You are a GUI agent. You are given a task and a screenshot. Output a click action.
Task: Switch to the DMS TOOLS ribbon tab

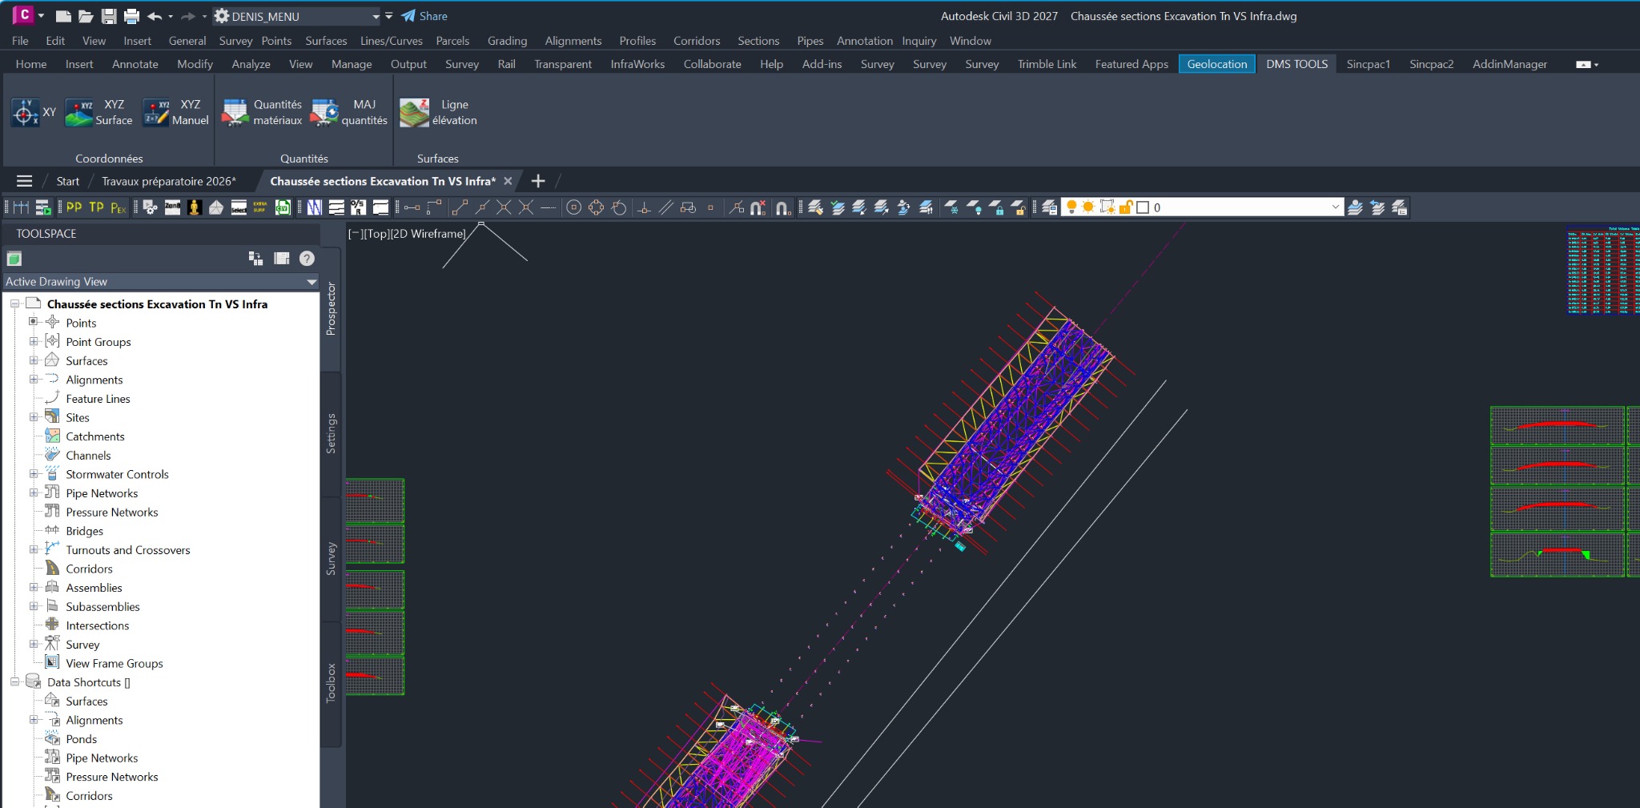point(1296,64)
